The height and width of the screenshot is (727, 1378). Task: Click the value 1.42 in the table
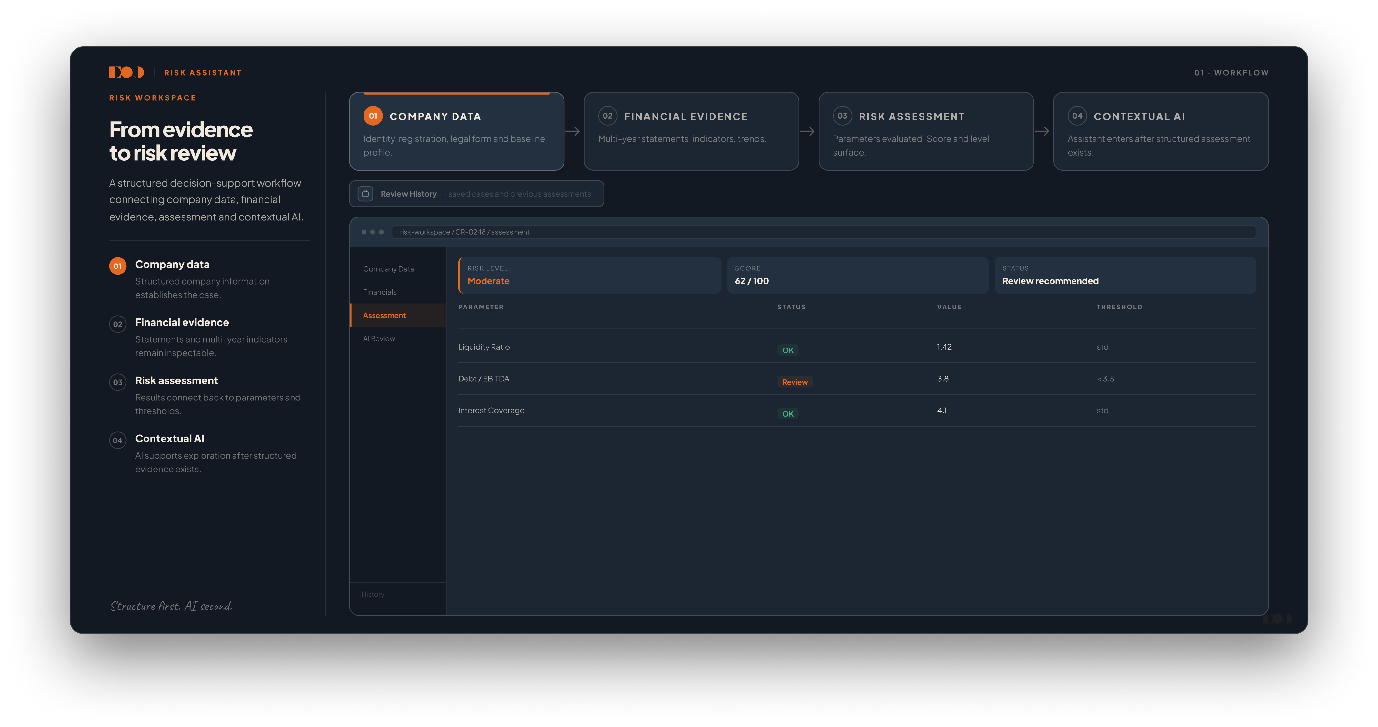coord(944,347)
